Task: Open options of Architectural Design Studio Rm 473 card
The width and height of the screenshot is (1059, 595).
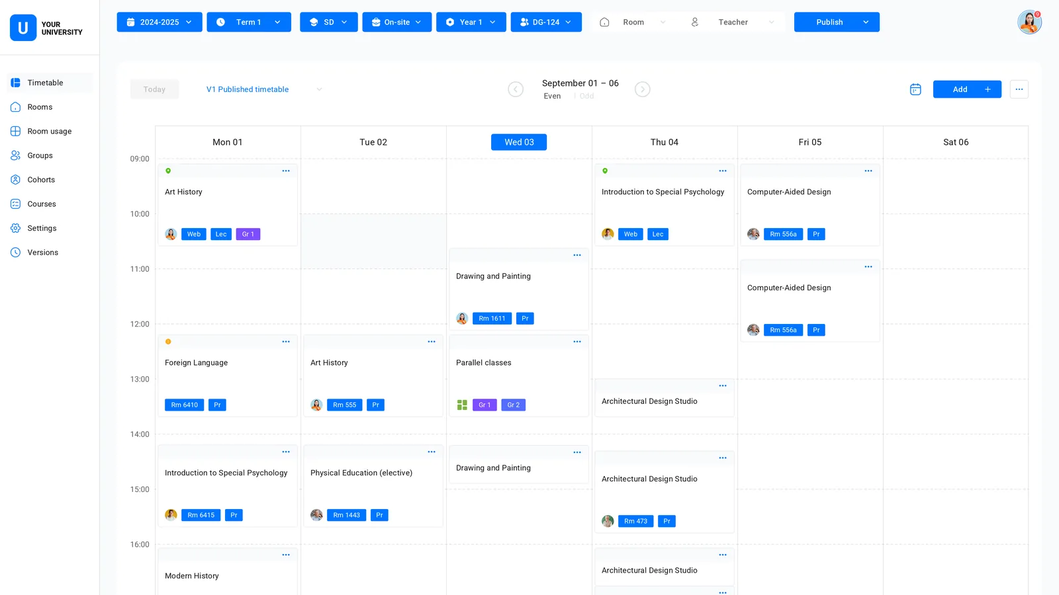Action: 723,457
